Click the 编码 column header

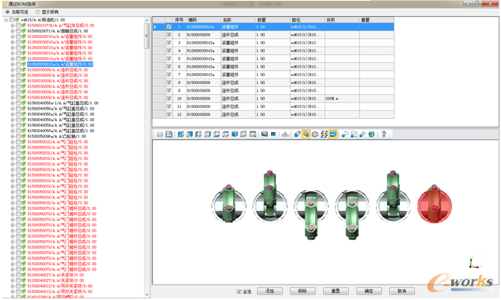204,20
